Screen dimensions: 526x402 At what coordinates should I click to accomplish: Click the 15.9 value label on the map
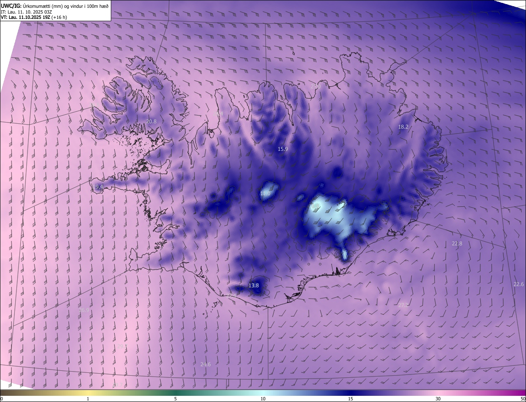point(283,149)
